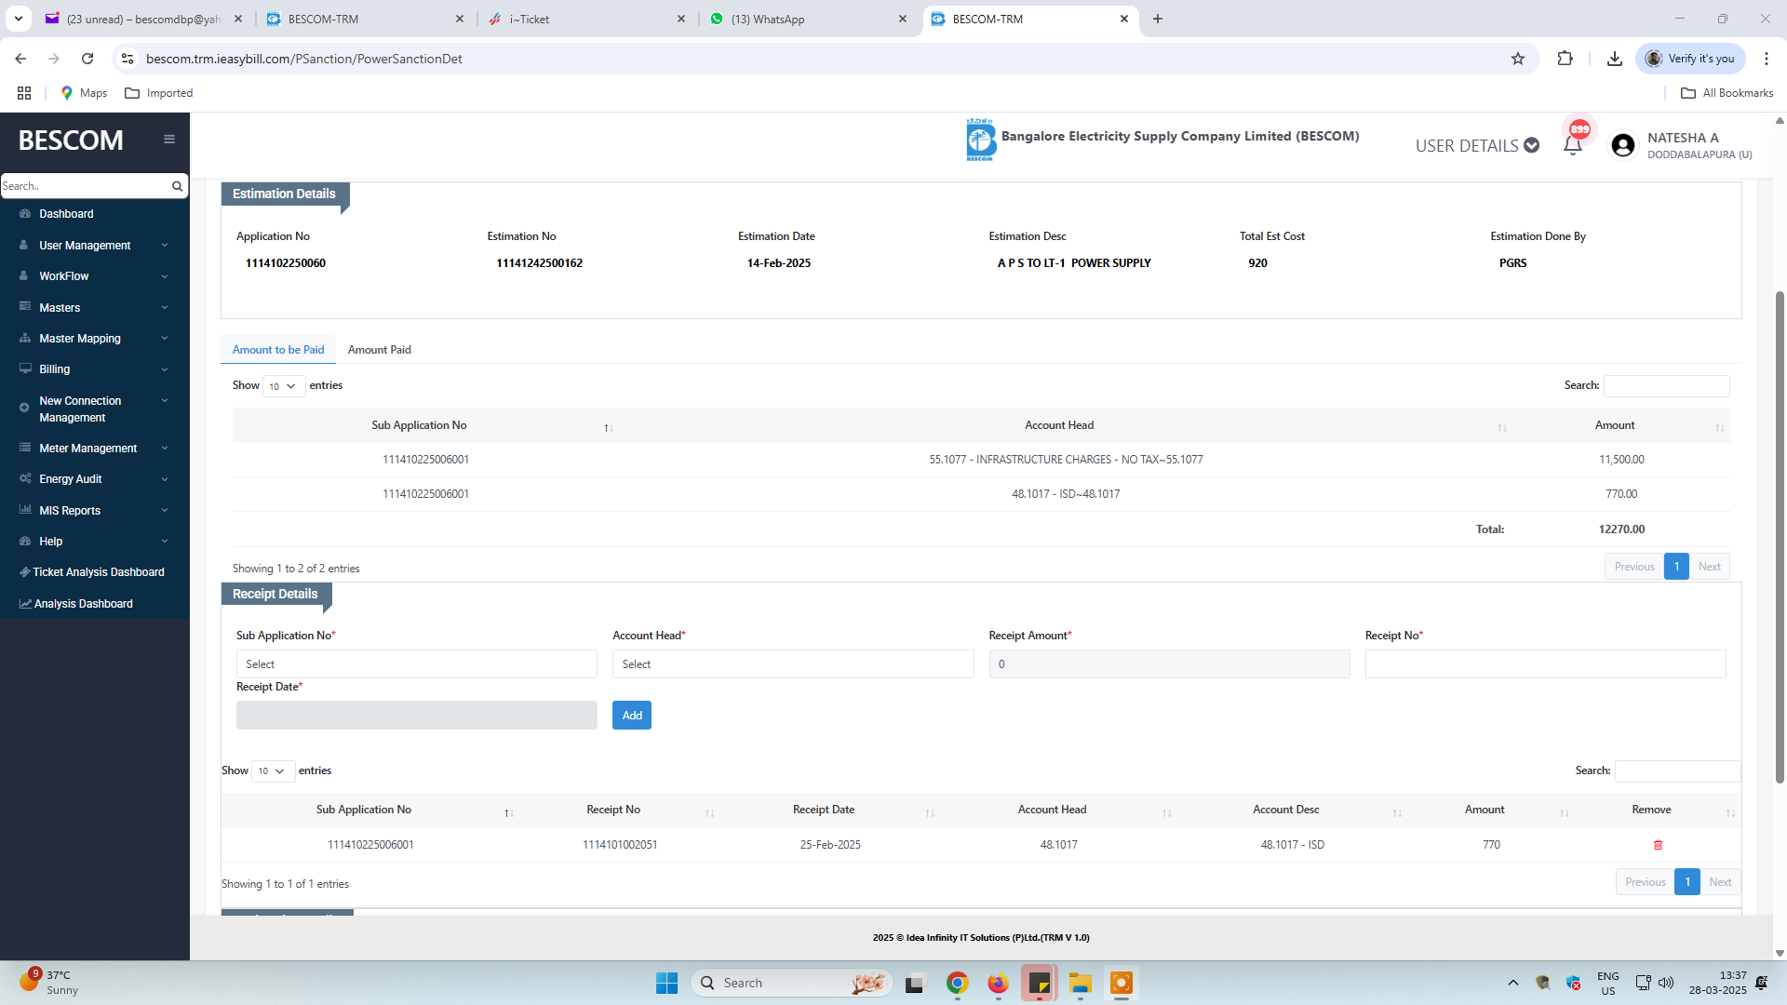Click Next in estimation table pagination
The image size is (1787, 1005).
point(1710,567)
